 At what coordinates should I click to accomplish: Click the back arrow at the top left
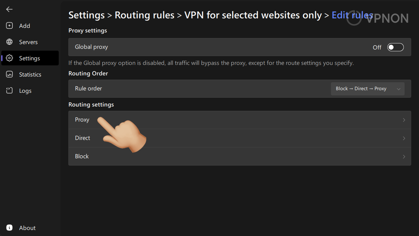pos(9,9)
